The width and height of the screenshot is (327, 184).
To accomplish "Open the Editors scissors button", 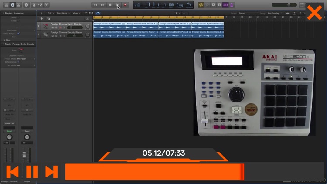I will (46, 5).
